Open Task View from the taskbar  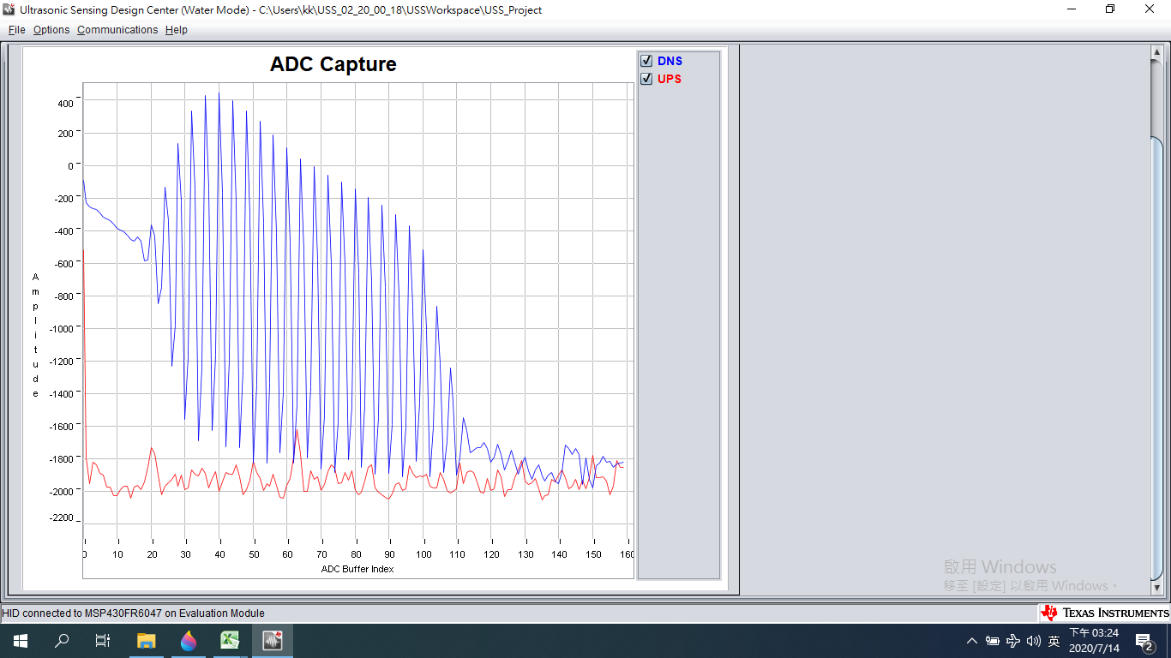coord(103,641)
